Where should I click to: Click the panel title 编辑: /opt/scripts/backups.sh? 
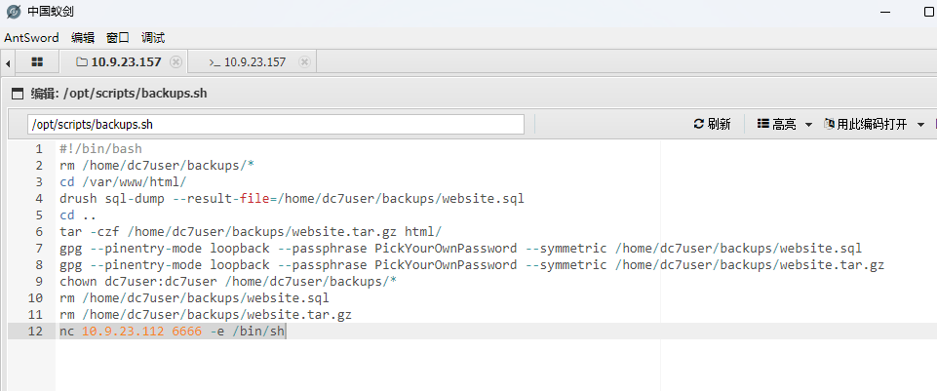(119, 94)
